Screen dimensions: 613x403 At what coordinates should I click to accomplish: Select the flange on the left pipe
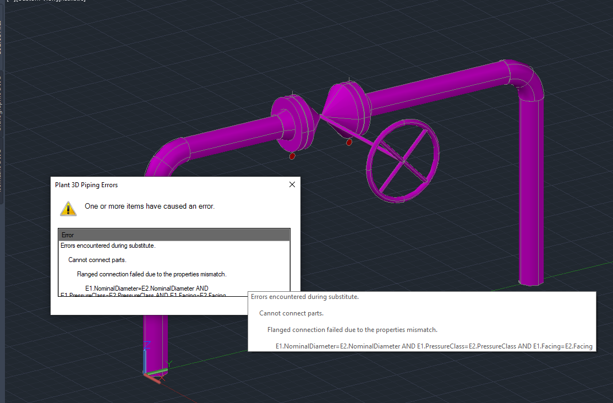[x=293, y=121]
